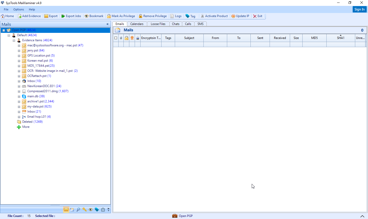This screenshot has height=219, width=368.
Task: Select OCRattach.pst (1) item
Action: click(x=39, y=76)
